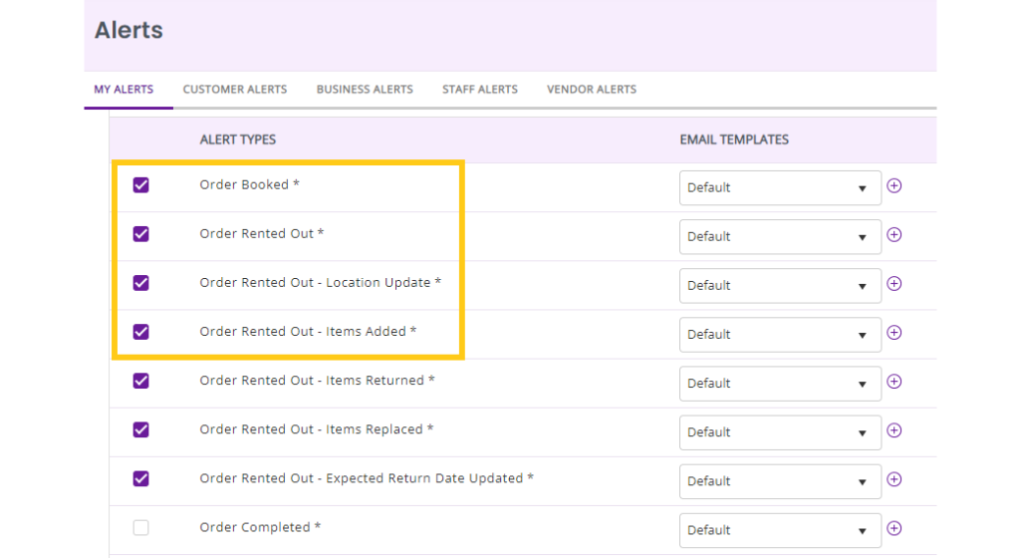Click plus icon on Items Returned row
The image size is (1020, 558).
(893, 382)
